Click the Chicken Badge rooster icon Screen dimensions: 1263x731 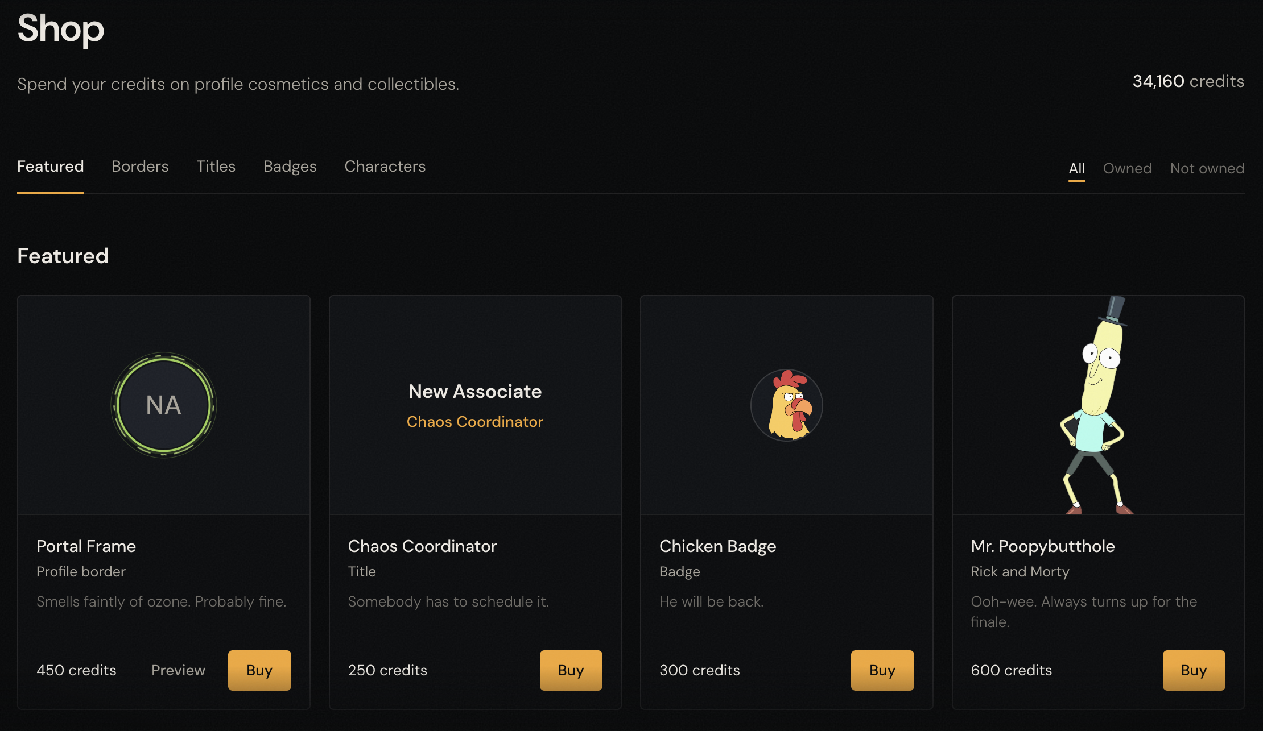(x=787, y=405)
